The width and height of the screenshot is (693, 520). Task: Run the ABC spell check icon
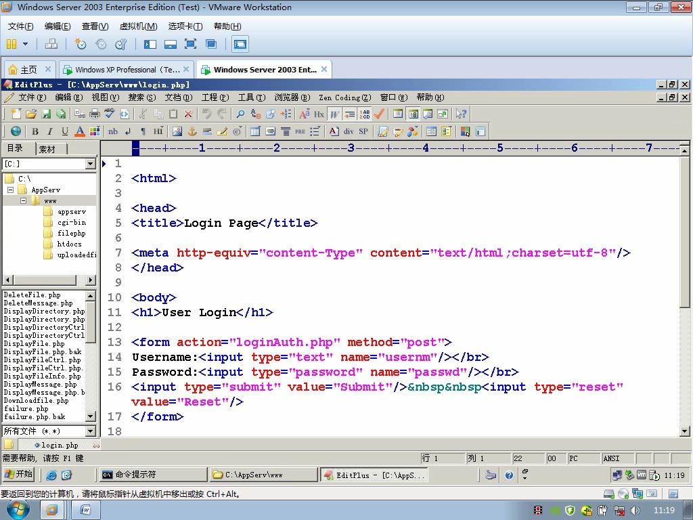(109, 114)
